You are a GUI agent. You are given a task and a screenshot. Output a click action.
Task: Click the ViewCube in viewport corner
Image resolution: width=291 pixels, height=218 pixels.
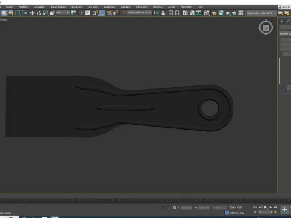pyautogui.click(x=266, y=27)
